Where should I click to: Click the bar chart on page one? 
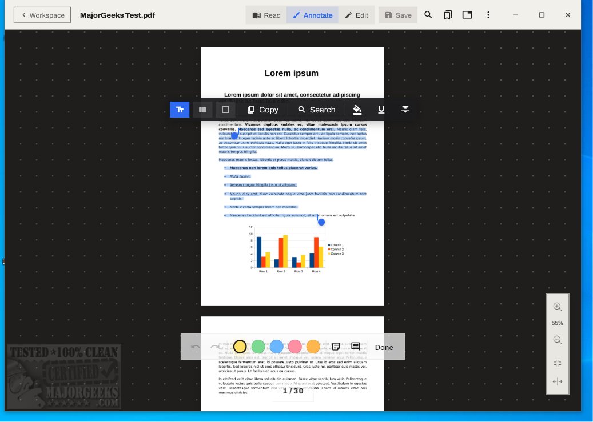296,250
